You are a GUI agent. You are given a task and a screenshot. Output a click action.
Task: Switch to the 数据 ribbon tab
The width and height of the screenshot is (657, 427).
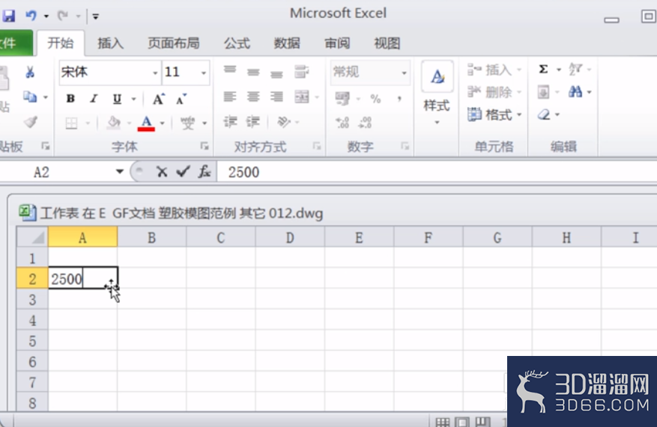click(x=287, y=43)
